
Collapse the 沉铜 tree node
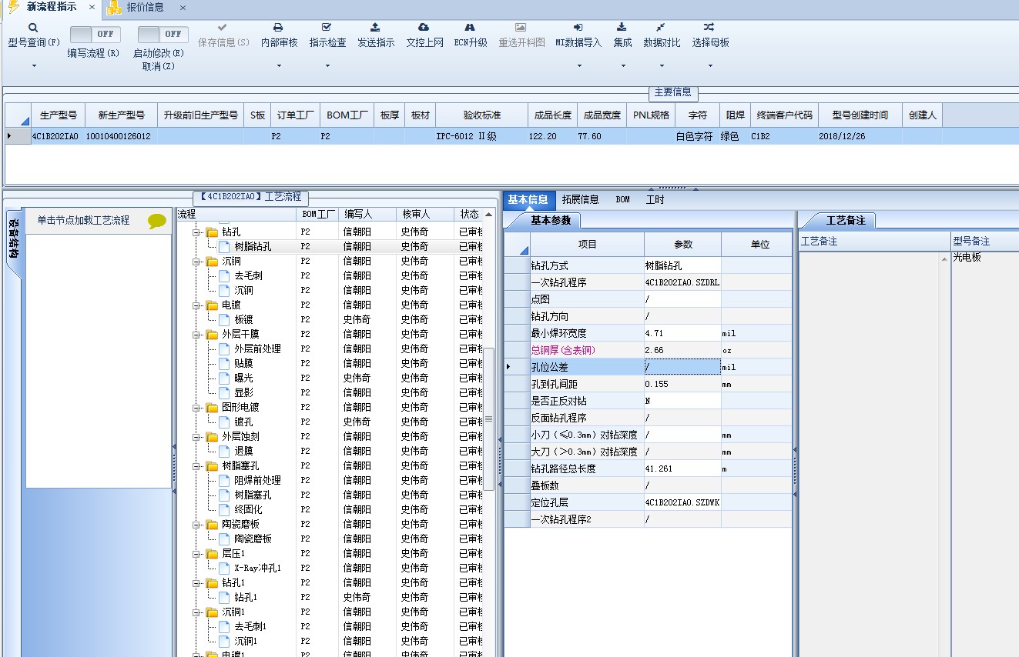196,262
